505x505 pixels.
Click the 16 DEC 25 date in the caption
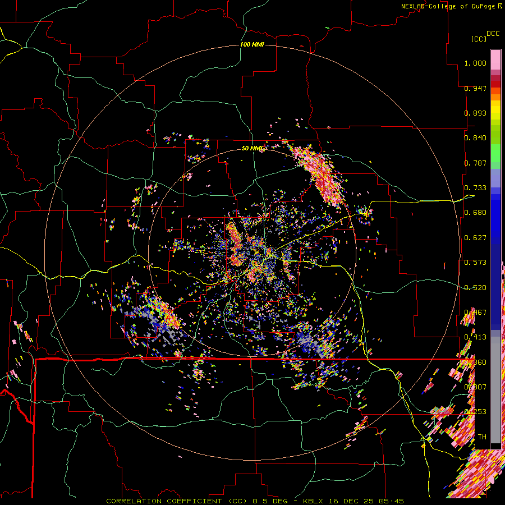[351, 501]
